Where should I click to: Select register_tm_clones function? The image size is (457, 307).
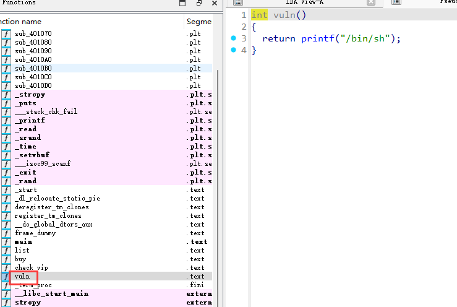106,215
